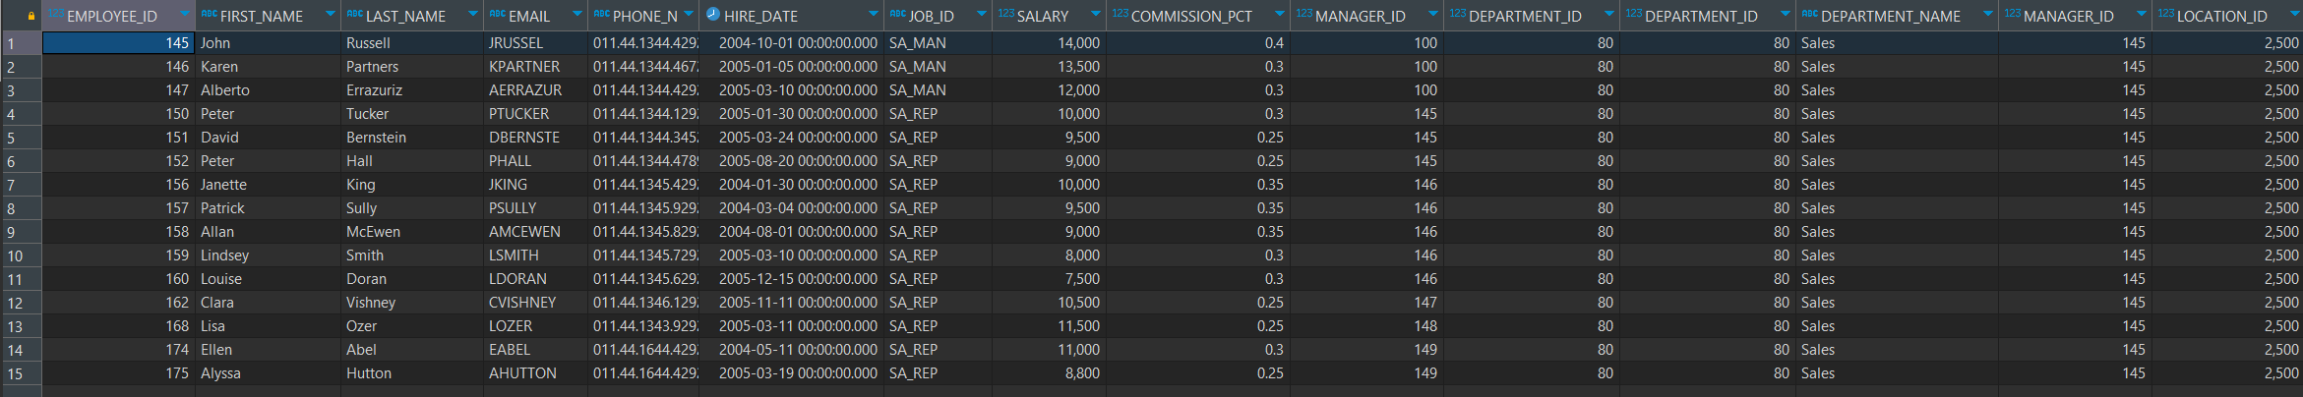The height and width of the screenshot is (397, 2303).
Task: Click the salary cell 8,800
Action: tap(1049, 373)
